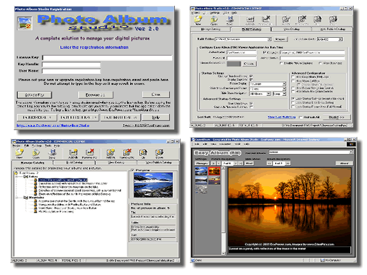The width and height of the screenshot is (367, 275).
Task: Switch to Manage Catalog tab in Build Catalog window
Action: [x=210, y=29]
